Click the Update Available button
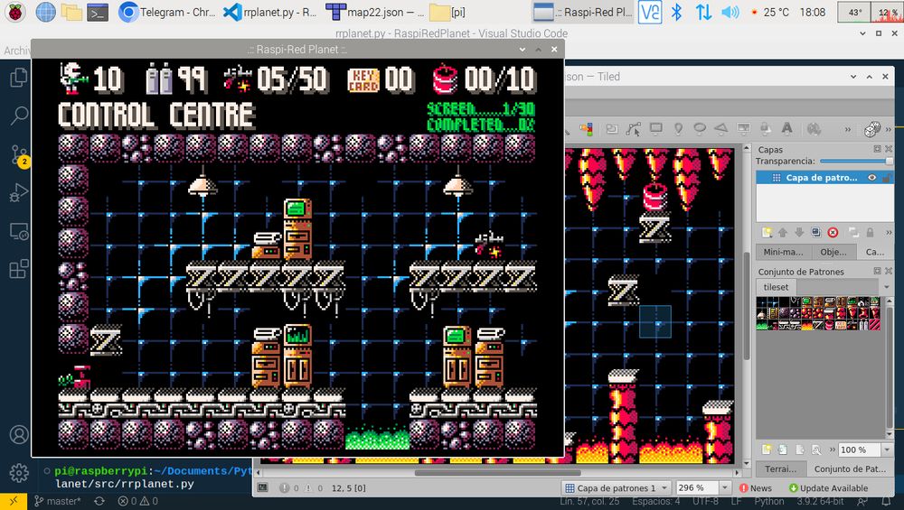The width and height of the screenshot is (904, 510). tap(828, 488)
